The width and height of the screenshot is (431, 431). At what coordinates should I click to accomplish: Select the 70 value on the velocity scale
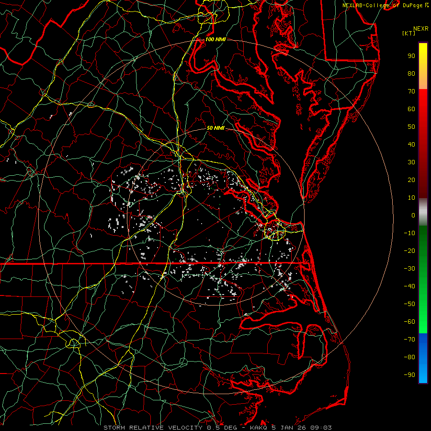tap(411, 91)
